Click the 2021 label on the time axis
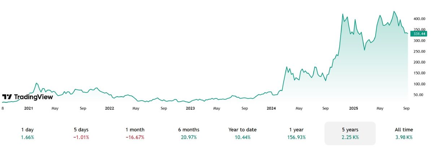Viewport: 433px width, 152px height. (29, 108)
